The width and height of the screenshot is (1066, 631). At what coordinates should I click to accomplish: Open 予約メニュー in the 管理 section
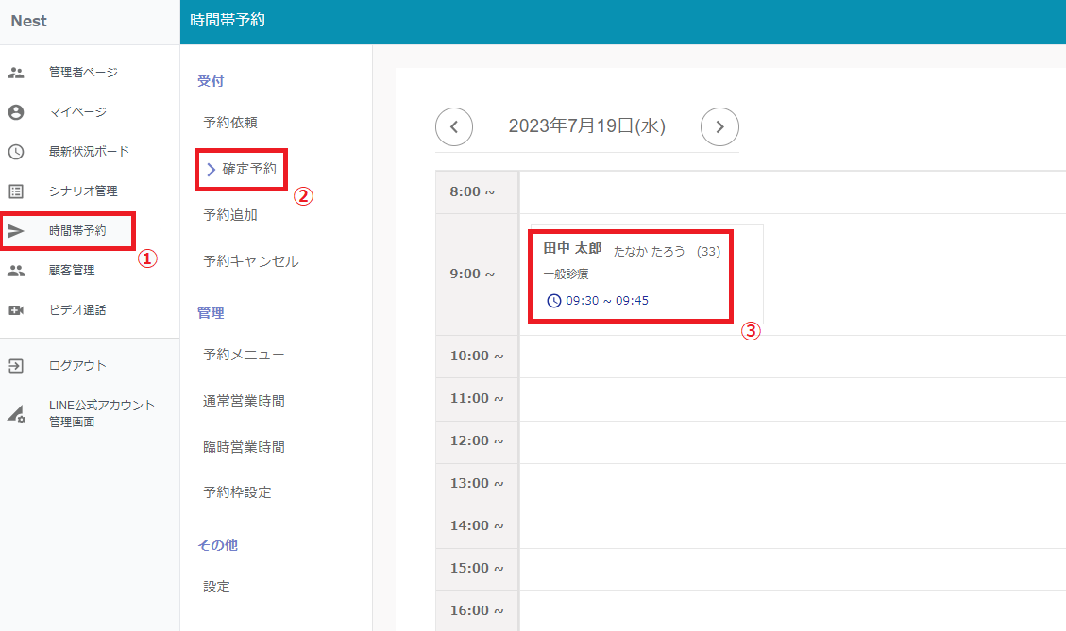[244, 355]
